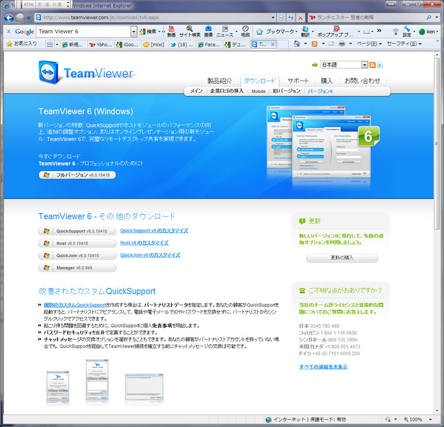The width and height of the screenshot is (444, 427).
Task: Switch to the [mixi] browser tab
Action: click(x=154, y=44)
